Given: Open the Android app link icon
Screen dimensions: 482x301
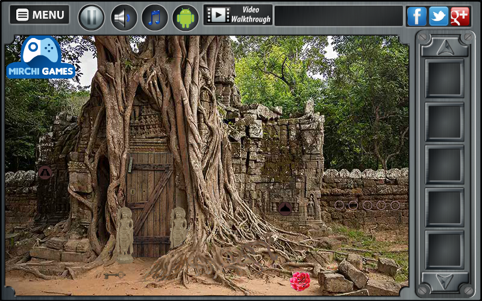Looking at the screenshot, I should click(x=186, y=17).
